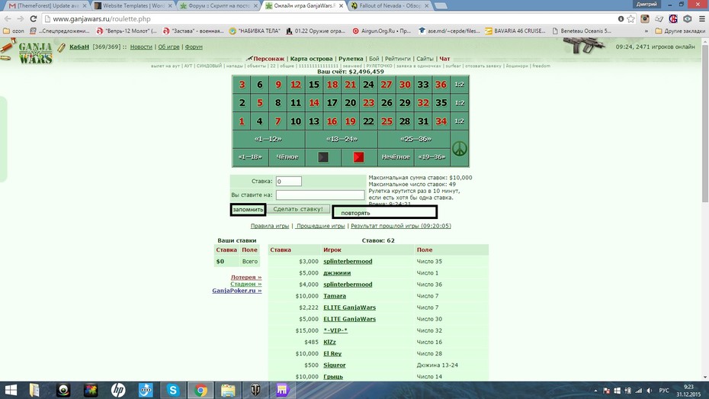Click the address bar URL
This screenshot has width=709, height=399.
(101, 19)
